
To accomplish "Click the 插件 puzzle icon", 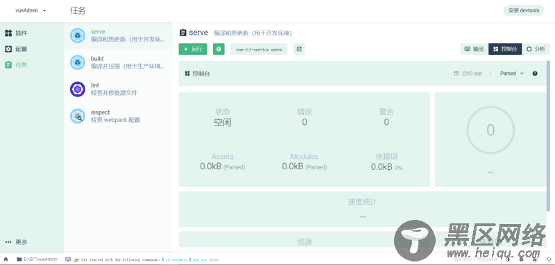I will 8,33.
